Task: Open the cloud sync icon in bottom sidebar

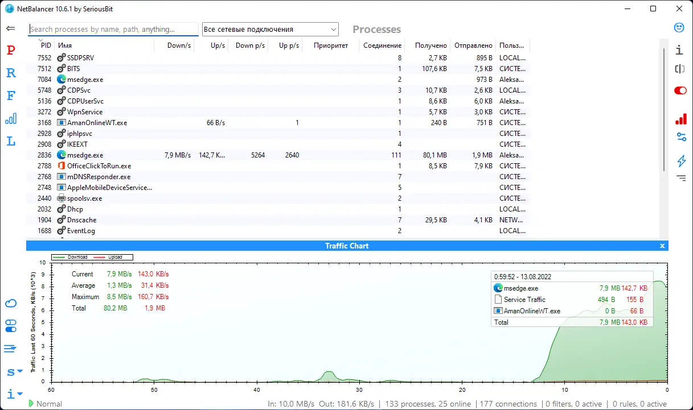Action: 12,303
